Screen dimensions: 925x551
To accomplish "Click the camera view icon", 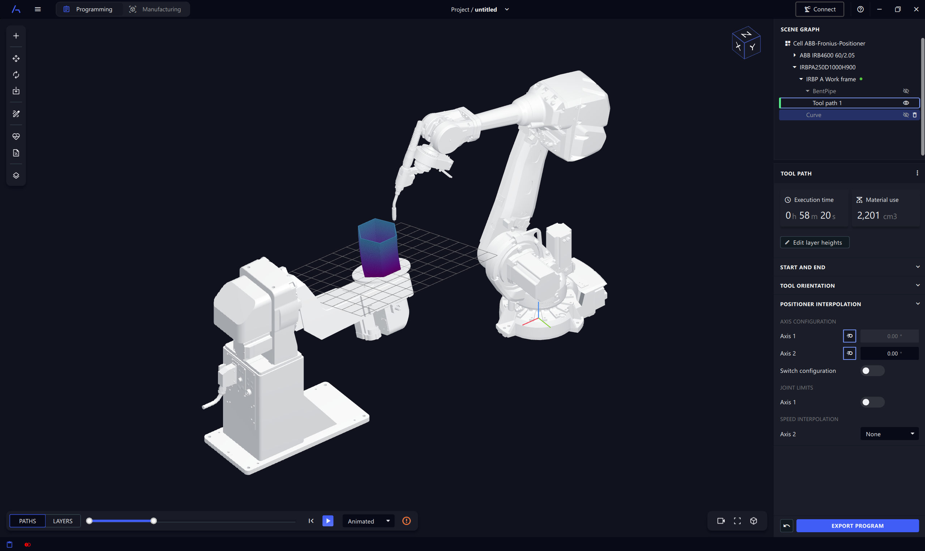I will click(x=721, y=521).
